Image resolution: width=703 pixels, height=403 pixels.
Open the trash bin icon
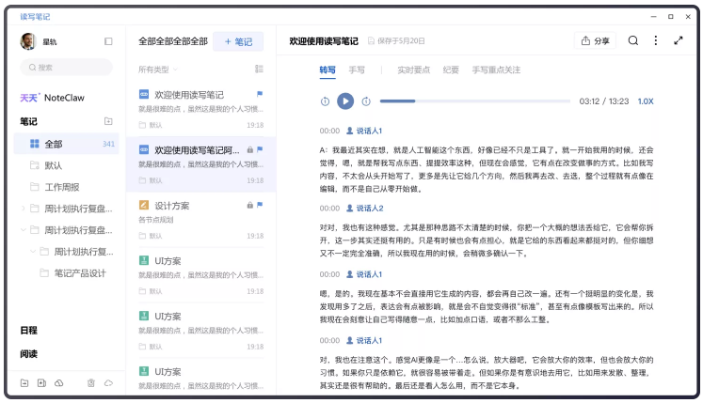coord(91,383)
